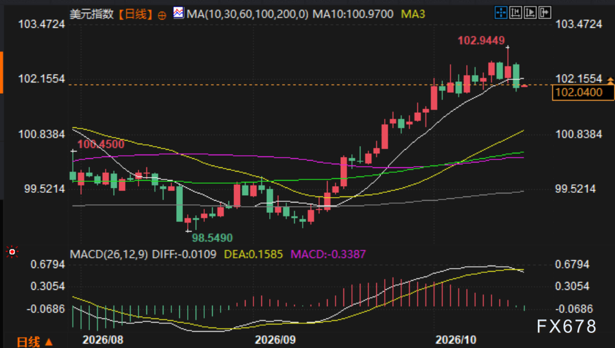Click MACD(26,12,9) indicator parameters
Image resolution: width=615 pixels, height=348 pixels.
coord(109,255)
